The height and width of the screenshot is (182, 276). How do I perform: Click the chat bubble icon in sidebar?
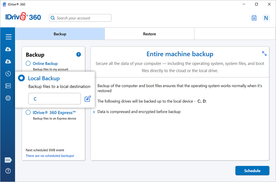[8, 160]
